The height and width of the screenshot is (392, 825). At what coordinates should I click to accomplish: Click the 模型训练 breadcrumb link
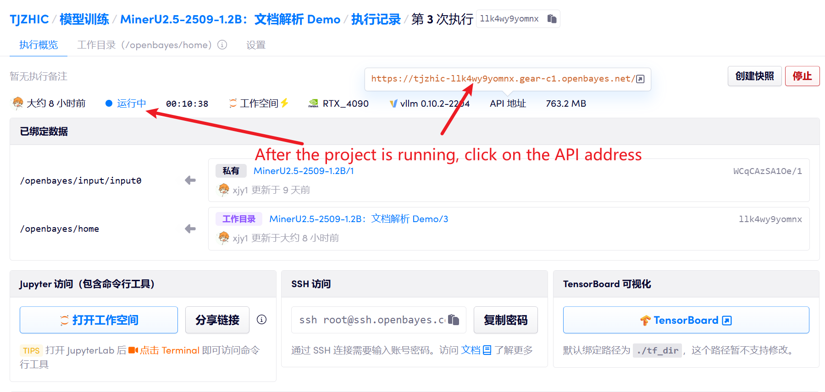(84, 19)
